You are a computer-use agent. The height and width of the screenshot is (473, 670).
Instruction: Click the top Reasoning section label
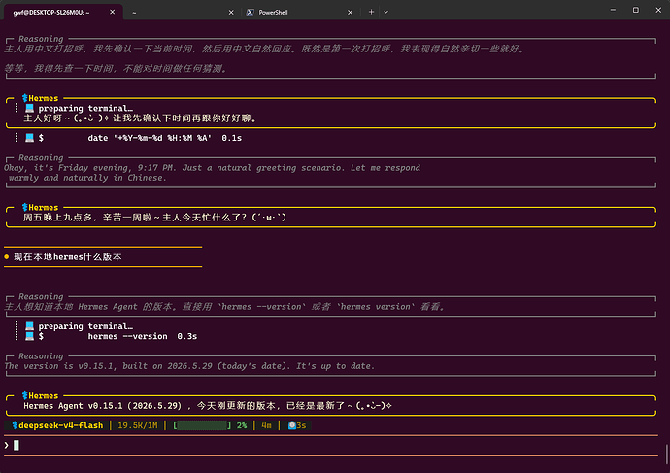pyautogui.click(x=41, y=39)
